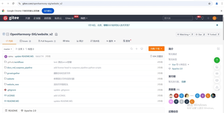Open the website_new folder
Viewport: 224px width, 113px height.
13,84
